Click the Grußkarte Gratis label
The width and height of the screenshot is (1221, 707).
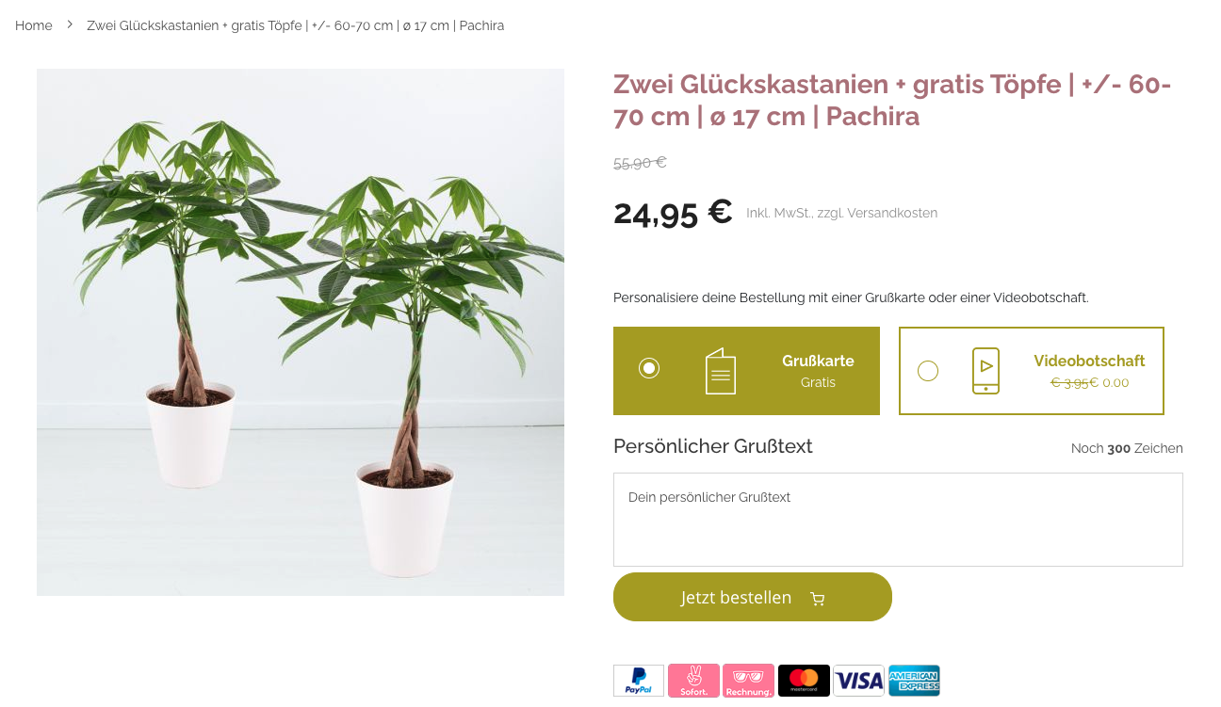818,371
